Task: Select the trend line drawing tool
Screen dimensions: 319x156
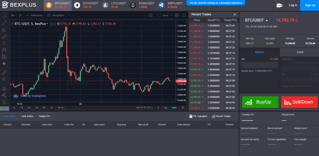Action: coord(4,23)
